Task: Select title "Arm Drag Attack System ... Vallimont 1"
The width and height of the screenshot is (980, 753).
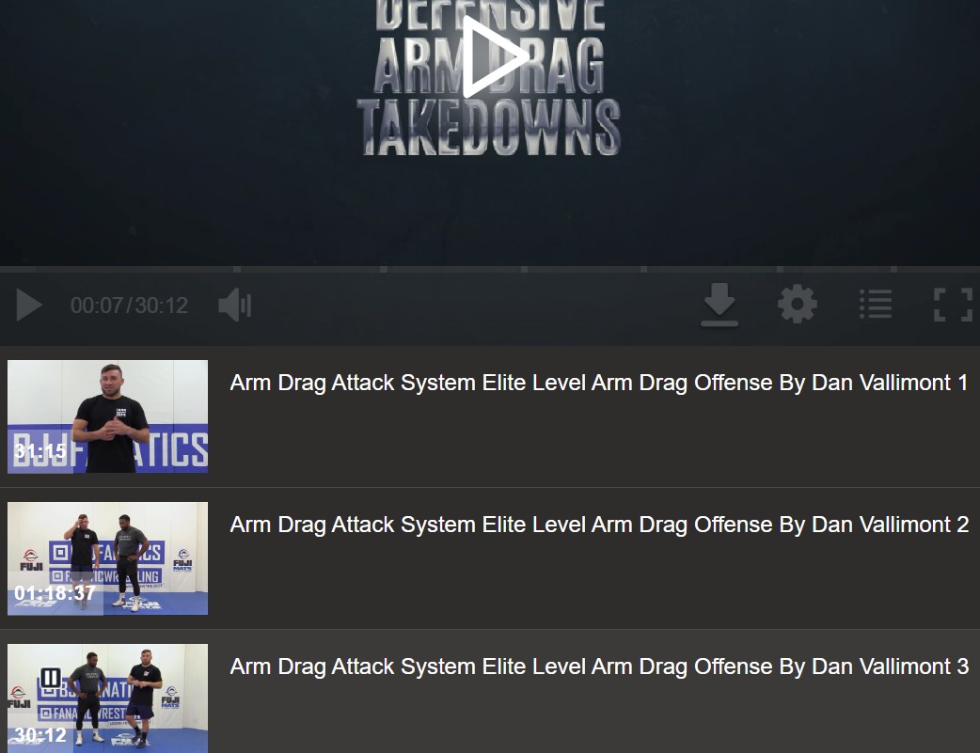Action: coord(598,383)
